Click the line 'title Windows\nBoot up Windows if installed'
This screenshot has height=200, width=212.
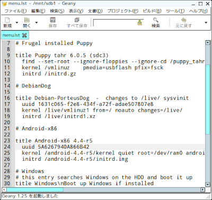pyautogui.click(x=84, y=184)
